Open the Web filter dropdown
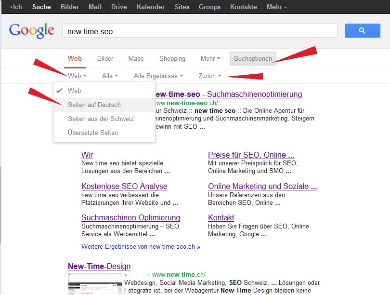Image resolution: width=390 pixels, height=295 pixels. pyautogui.click(x=77, y=76)
